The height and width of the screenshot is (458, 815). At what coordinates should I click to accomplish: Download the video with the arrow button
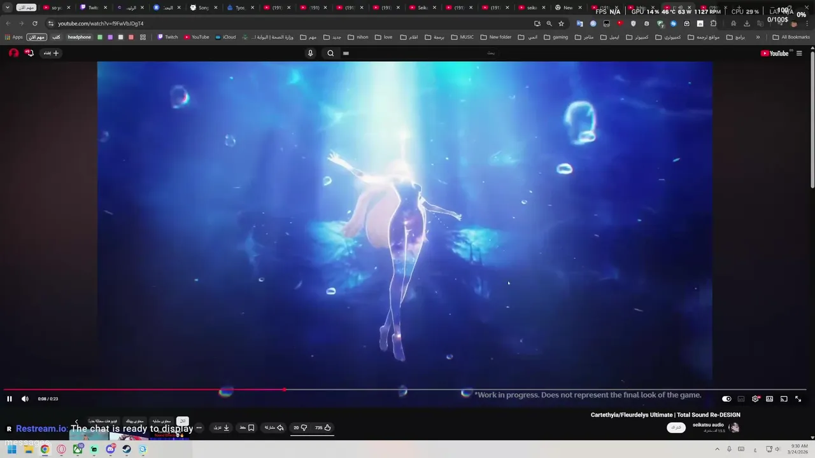point(222,427)
